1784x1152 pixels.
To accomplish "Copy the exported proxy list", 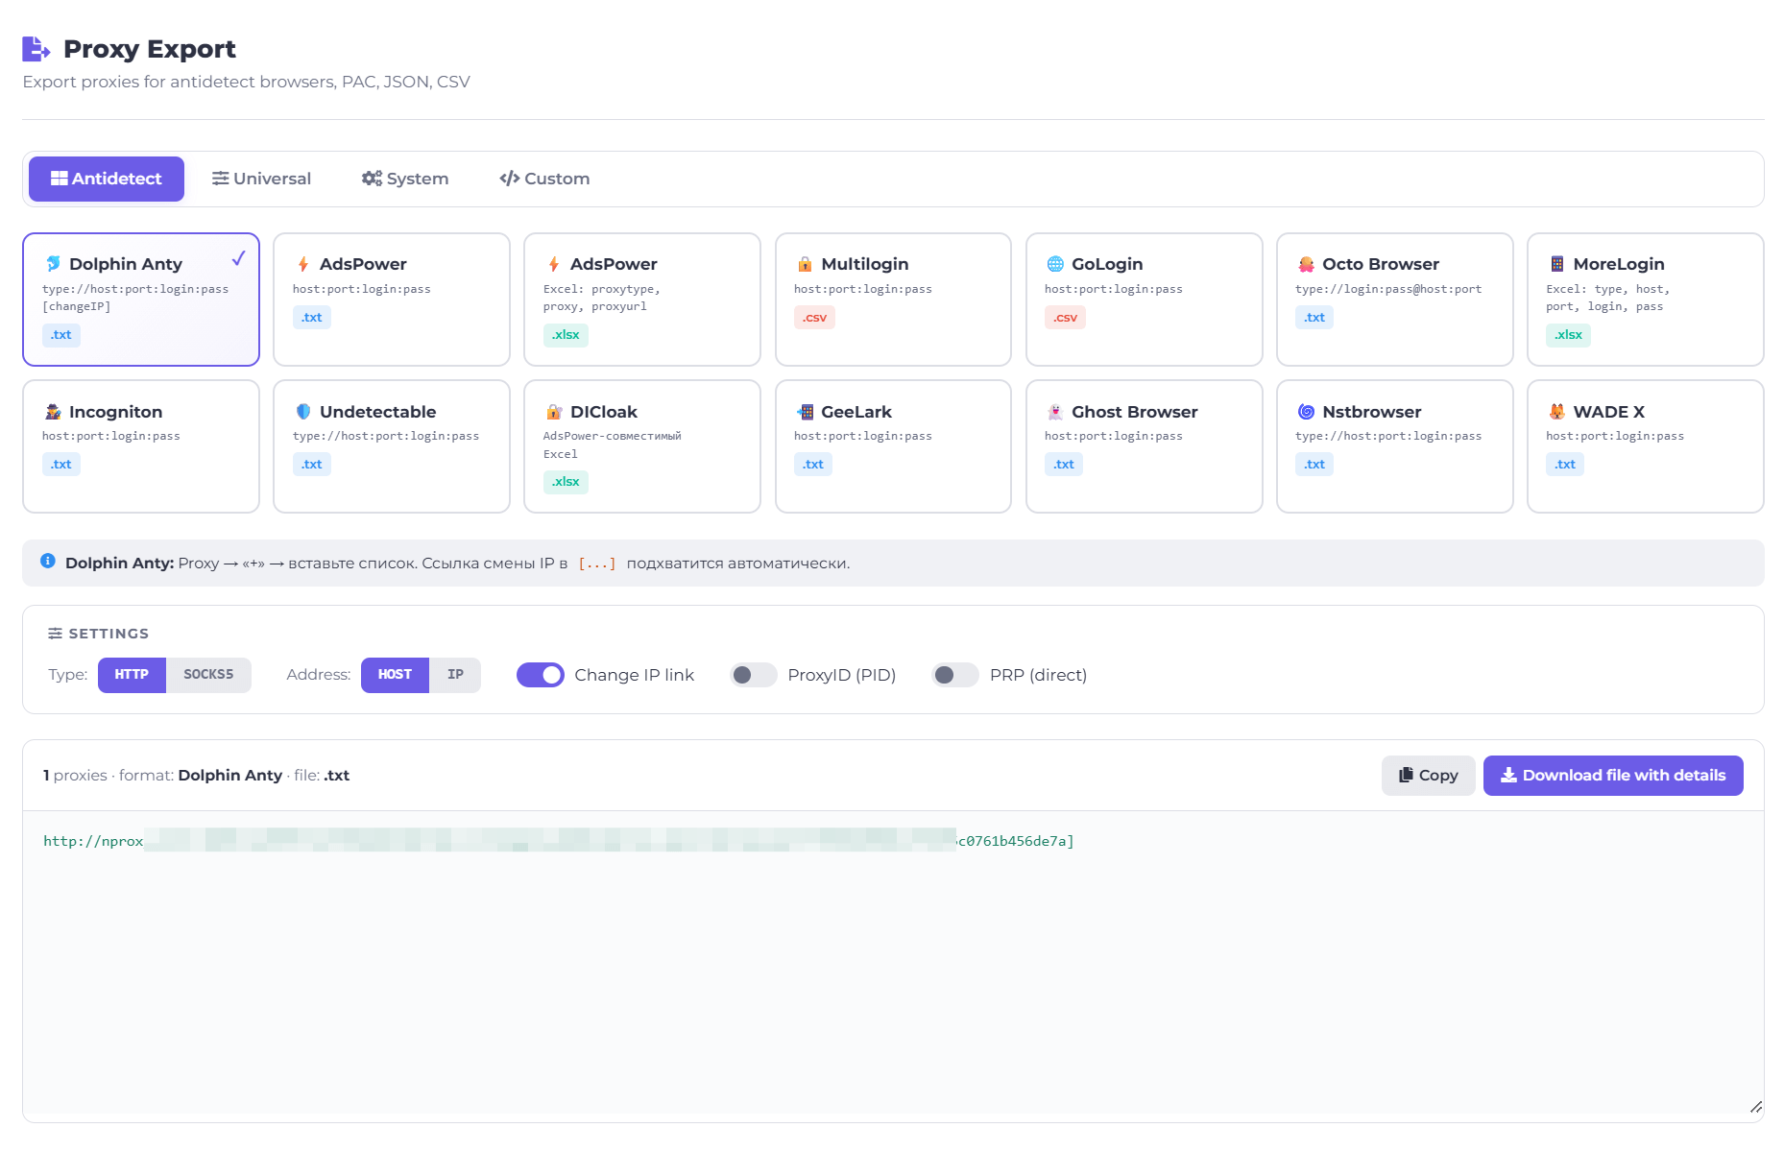I will coord(1428,776).
